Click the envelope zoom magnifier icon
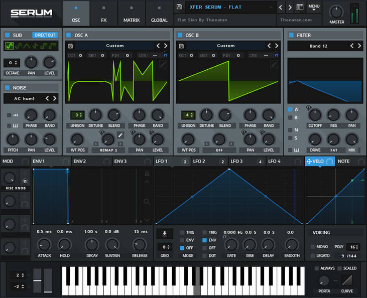This screenshot has height=298, width=367. (x=147, y=202)
